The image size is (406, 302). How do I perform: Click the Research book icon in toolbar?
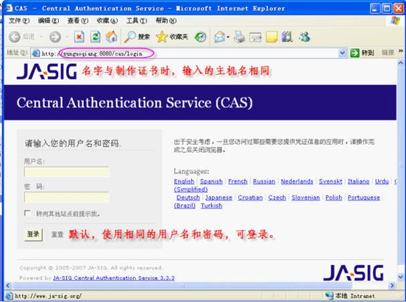[x=287, y=37]
